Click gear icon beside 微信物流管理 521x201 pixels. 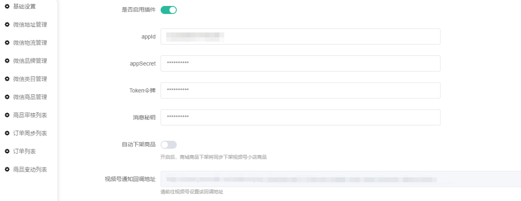[7, 43]
